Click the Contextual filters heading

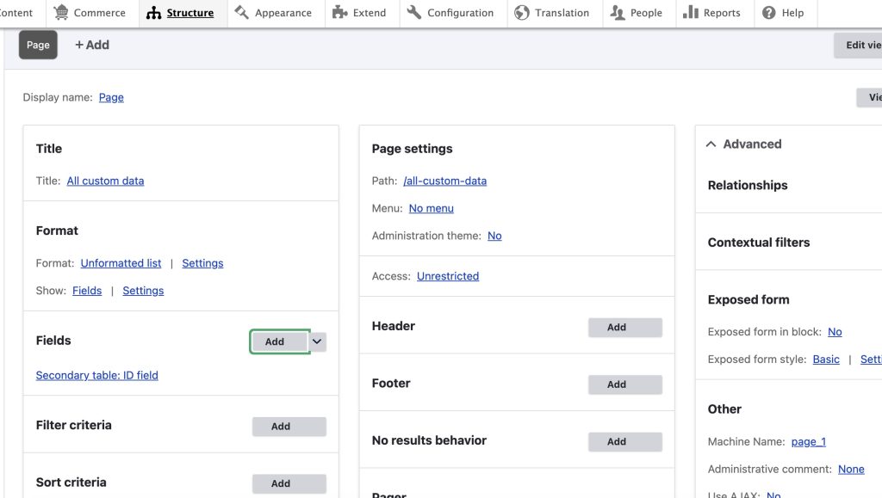(759, 243)
